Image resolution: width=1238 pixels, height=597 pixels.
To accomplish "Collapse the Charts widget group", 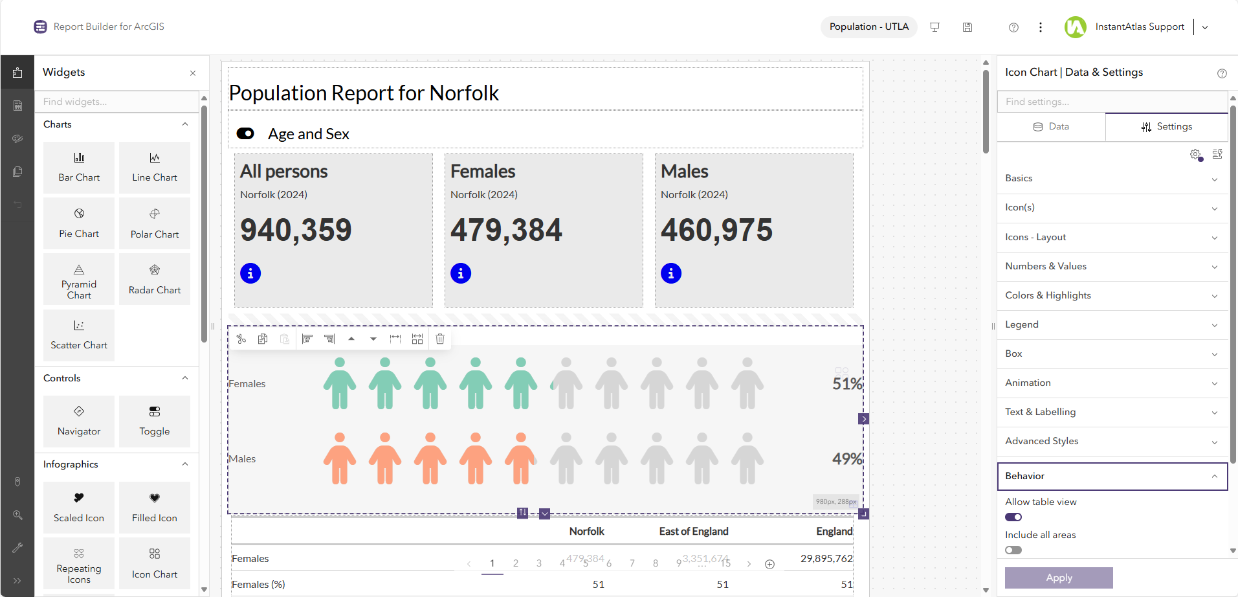I will click(x=185, y=124).
